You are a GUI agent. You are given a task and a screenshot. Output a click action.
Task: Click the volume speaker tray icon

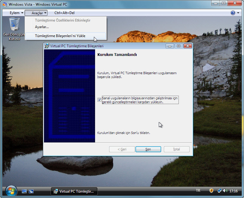[x=225, y=191]
